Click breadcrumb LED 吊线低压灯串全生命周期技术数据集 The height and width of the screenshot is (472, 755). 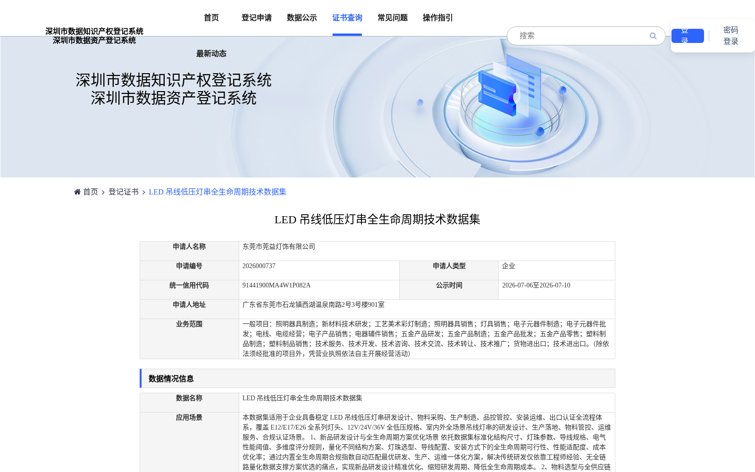point(218,192)
